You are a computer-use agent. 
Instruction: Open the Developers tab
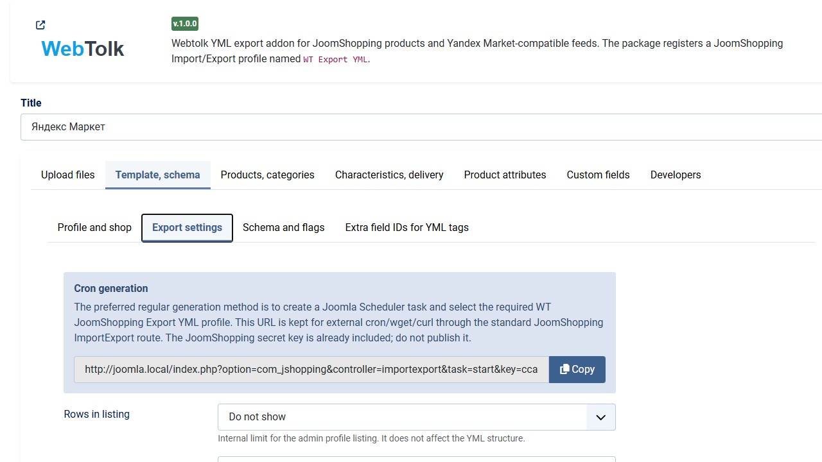pos(676,175)
